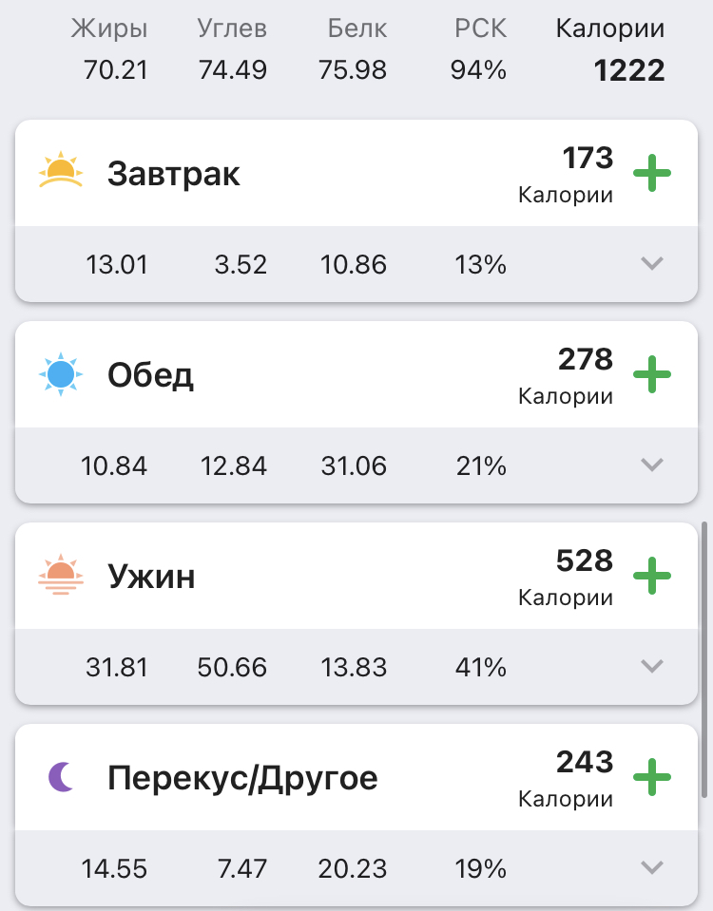Tap the purple moon icon beside Перекус/Другое
Image resolution: width=713 pixels, height=911 pixels.
61,777
